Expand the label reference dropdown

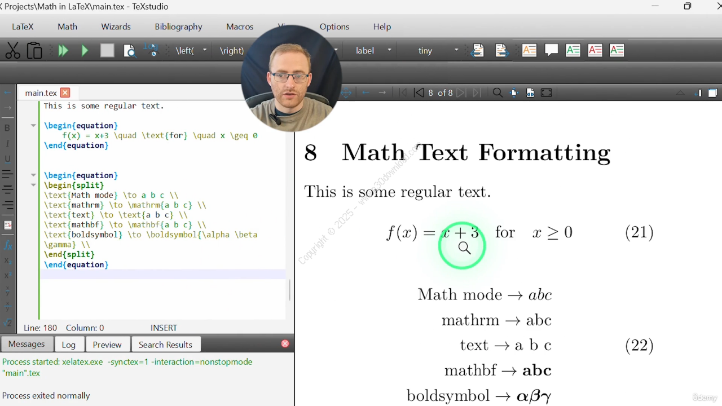click(x=389, y=51)
